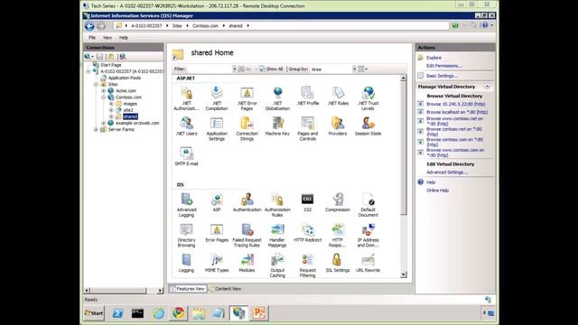Open Default Document feature
The image size is (578, 325).
click(368, 205)
